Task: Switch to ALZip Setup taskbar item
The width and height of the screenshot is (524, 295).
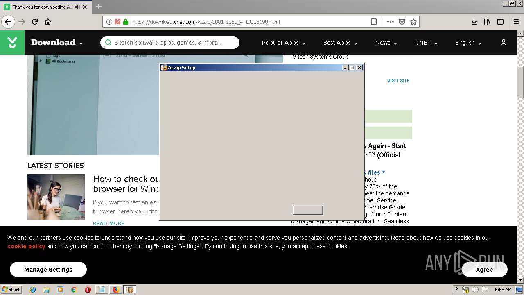Action: point(130,290)
